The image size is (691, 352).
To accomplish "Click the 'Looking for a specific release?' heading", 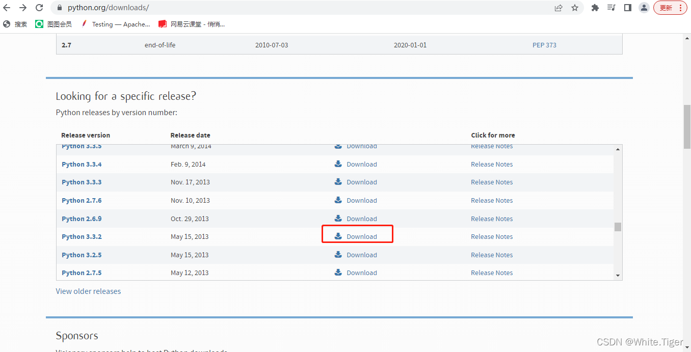I will (x=126, y=96).
